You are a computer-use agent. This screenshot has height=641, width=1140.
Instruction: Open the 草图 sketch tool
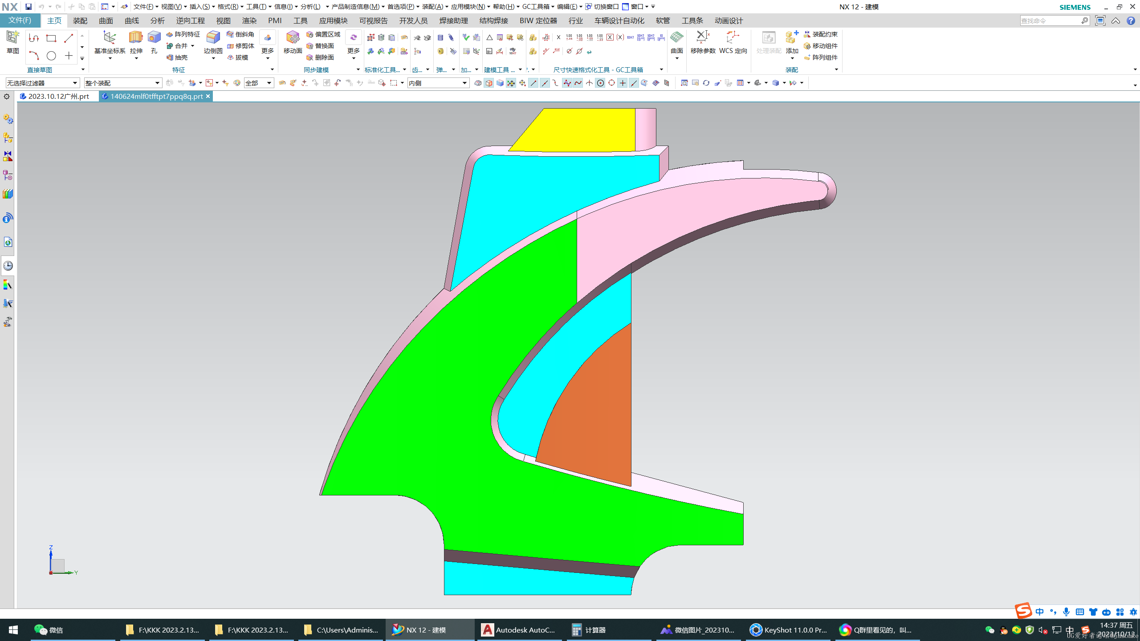coord(12,42)
